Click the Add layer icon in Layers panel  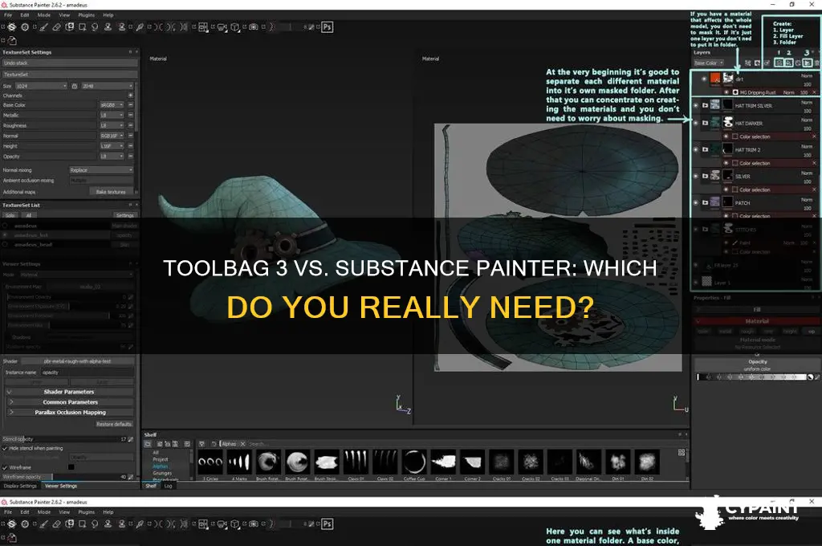point(779,63)
